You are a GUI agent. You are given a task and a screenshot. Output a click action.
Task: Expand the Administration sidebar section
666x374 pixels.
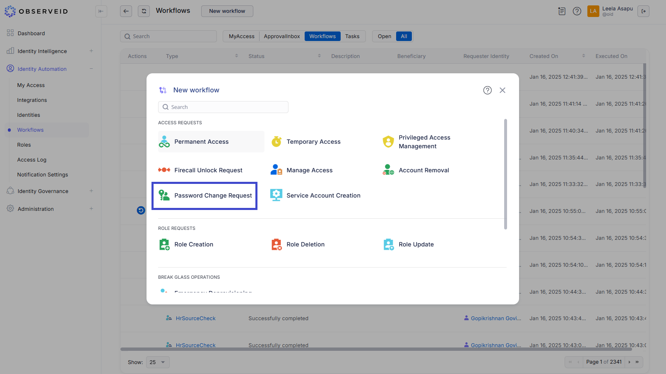[x=91, y=209]
